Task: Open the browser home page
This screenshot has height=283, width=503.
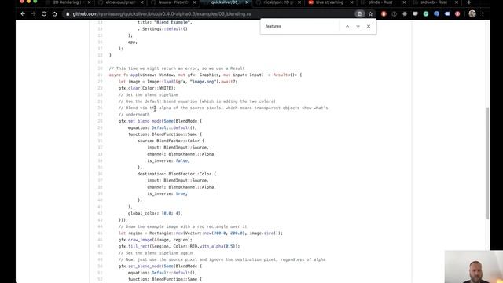Action: tap(54, 14)
